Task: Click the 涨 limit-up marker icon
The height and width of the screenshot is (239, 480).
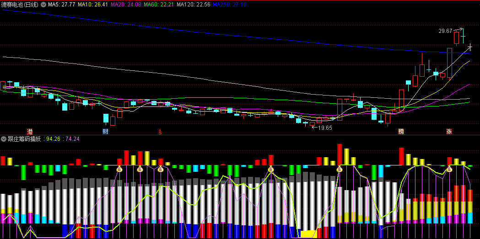Action: (449, 132)
